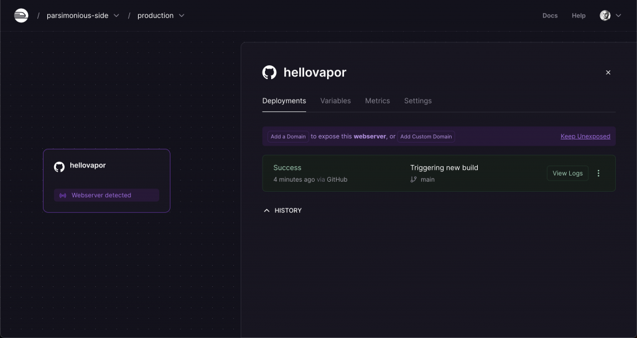
Task: Click View Logs for the deployment
Action: pyautogui.click(x=567, y=173)
